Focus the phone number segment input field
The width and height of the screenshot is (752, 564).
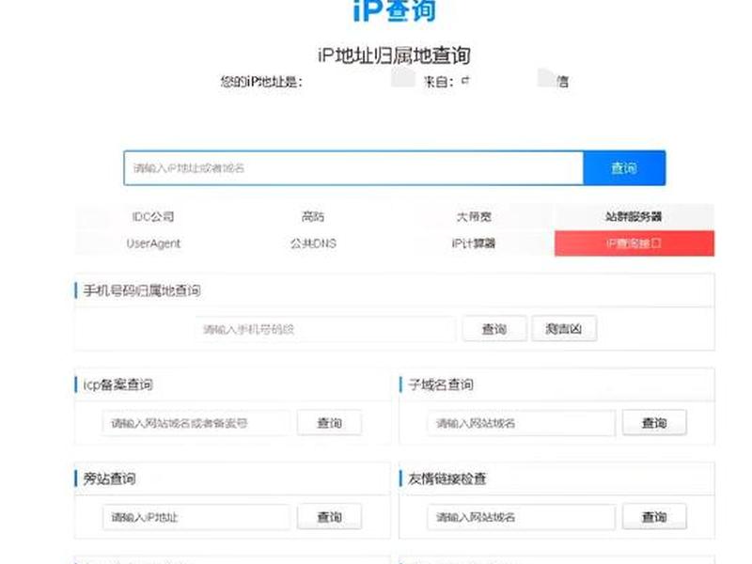pyautogui.click(x=325, y=329)
